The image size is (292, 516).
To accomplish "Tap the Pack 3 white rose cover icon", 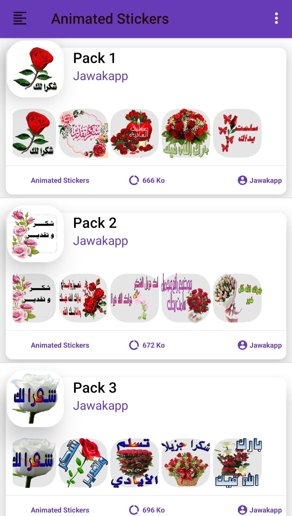I will [x=35, y=399].
